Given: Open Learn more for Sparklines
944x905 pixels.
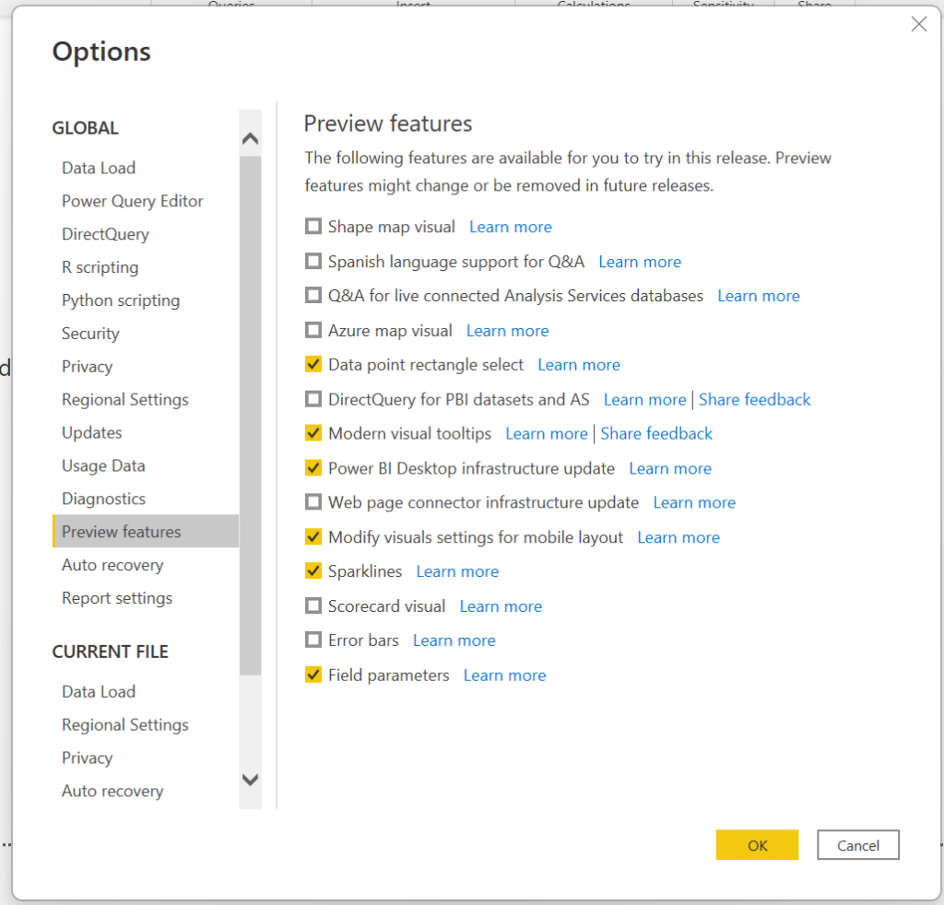Looking at the screenshot, I should click(x=457, y=571).
